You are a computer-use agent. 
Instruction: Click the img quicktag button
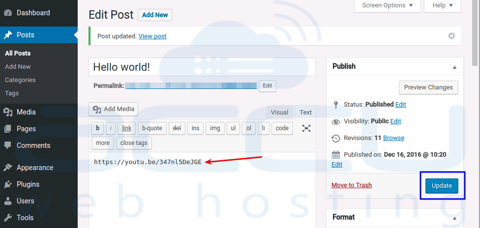click(x=215, y=128)
